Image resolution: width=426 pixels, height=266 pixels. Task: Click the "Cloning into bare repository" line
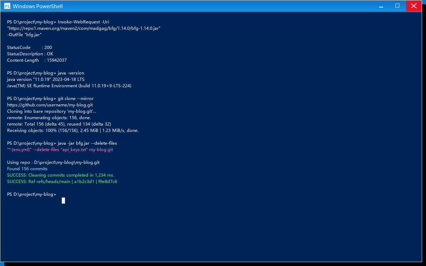[x=51, y=111]
